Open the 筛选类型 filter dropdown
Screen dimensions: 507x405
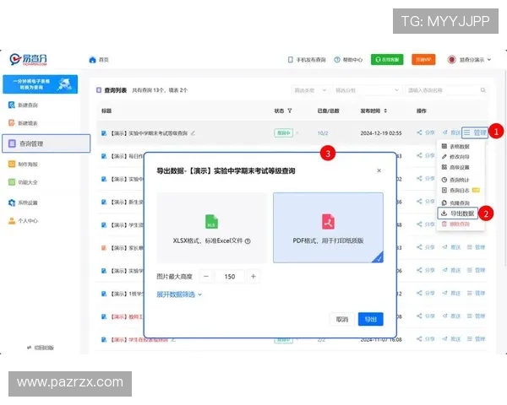point(310,90)
